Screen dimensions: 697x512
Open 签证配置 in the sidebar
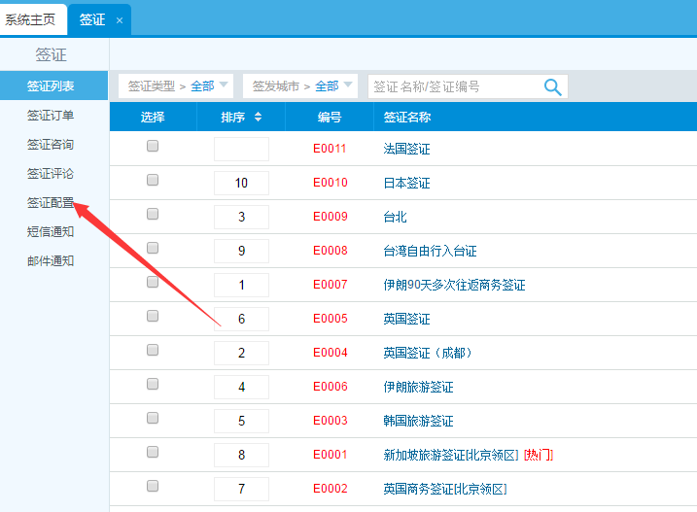click(51, 203)
